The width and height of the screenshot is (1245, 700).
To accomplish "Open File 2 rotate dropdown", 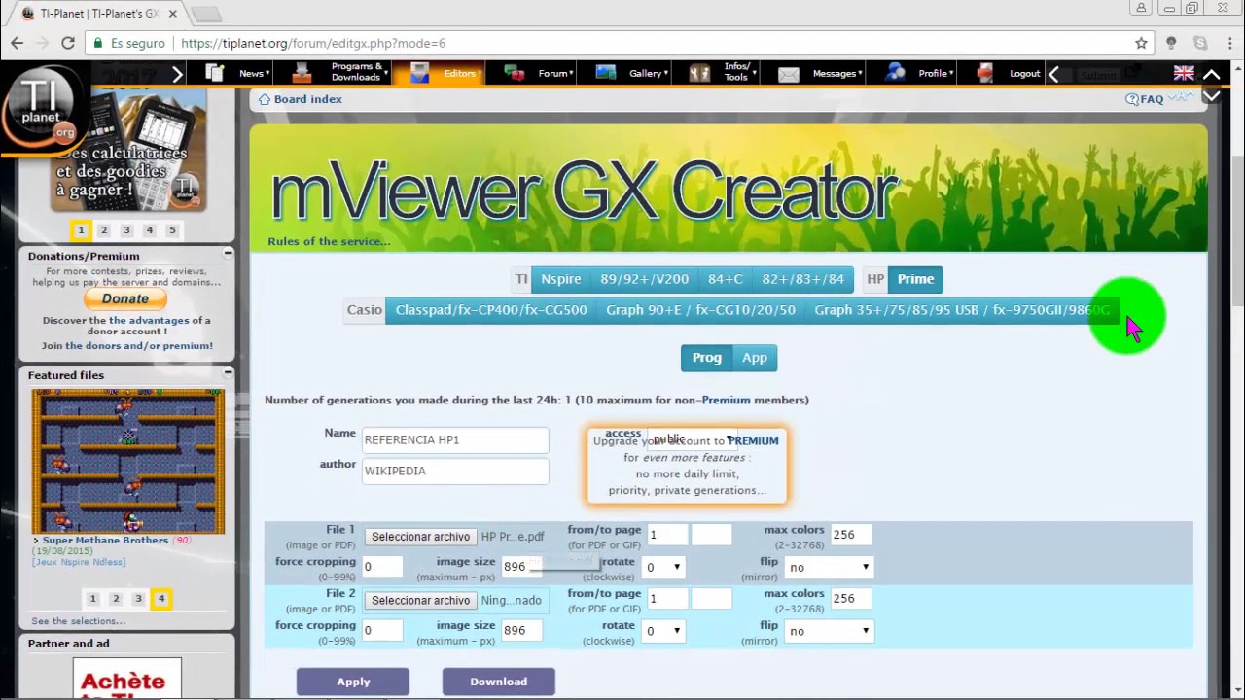I will pos(664,631).
